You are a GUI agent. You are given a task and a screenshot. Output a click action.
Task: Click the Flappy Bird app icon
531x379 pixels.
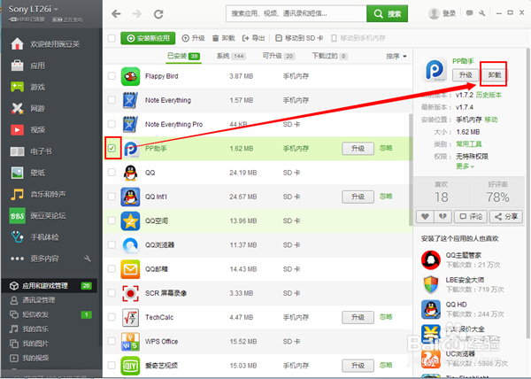[130, 76]
